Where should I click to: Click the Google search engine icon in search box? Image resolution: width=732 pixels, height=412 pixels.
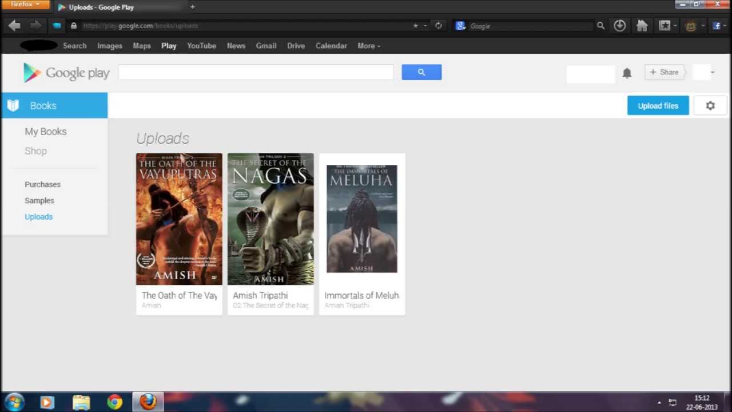click(x=460, y=26)
